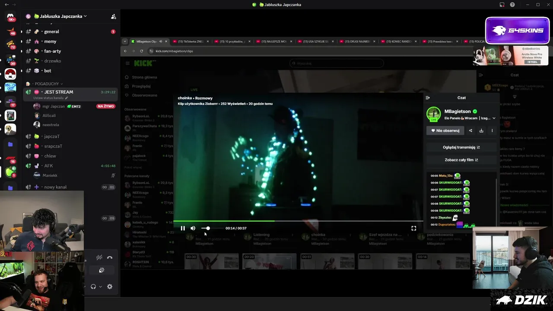Open clip more options three-dot menu

(492, 130)
